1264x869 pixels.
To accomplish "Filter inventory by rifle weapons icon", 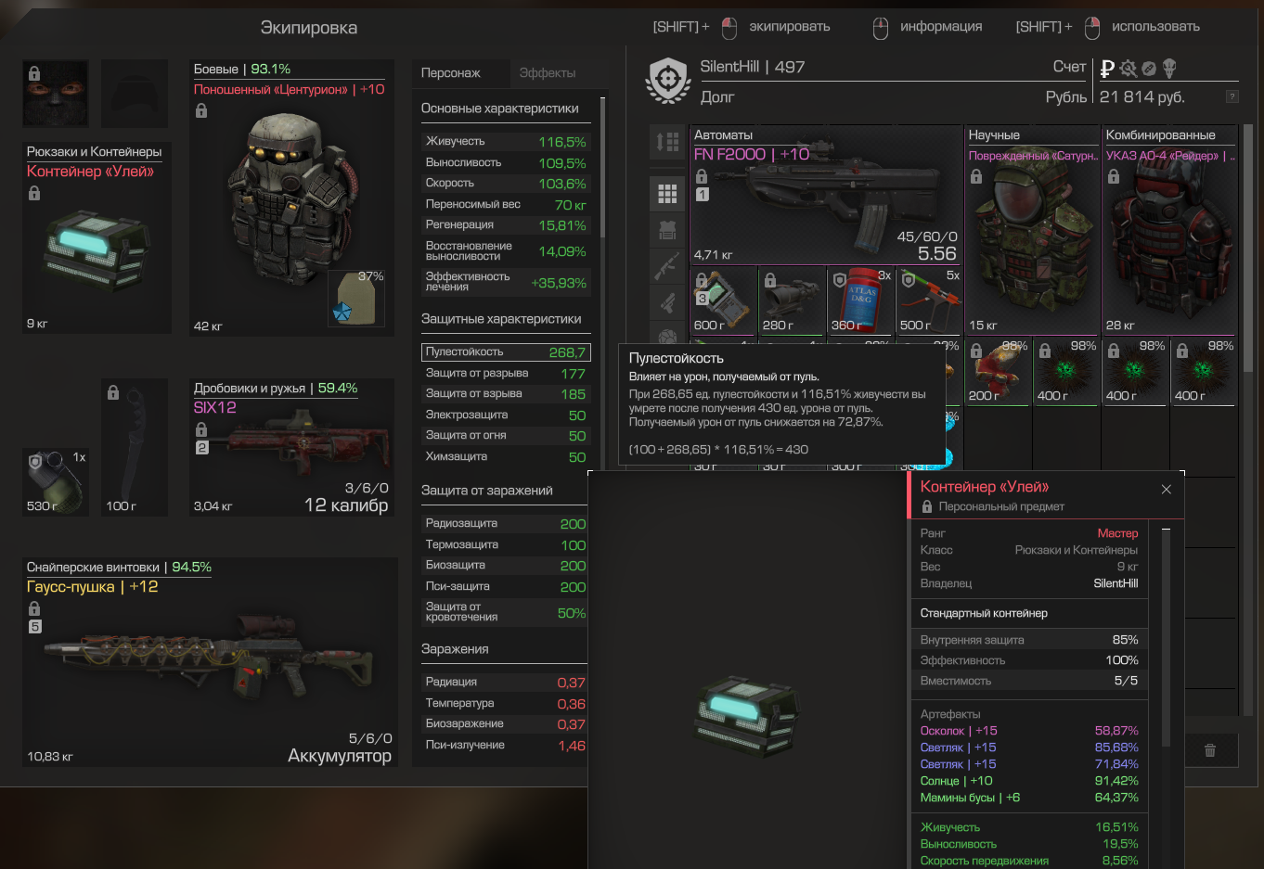I will click(667, 266).
